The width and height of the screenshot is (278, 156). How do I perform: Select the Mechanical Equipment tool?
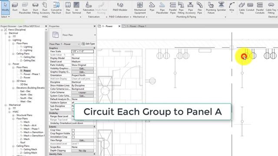[x=140, y=8]
